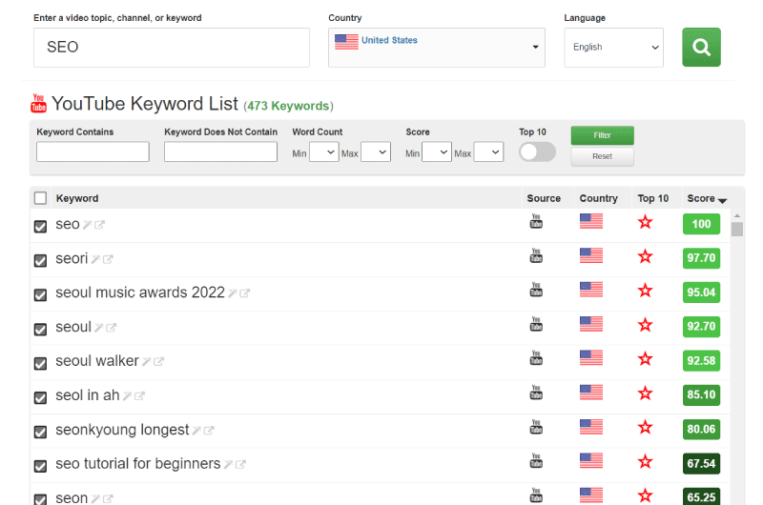763x505 pixels.
Task: Uncheck seoul music awards 2022 checkbox
Action: [x=40, y=295]
